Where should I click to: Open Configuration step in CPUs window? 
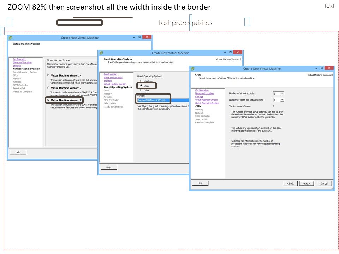202,90
